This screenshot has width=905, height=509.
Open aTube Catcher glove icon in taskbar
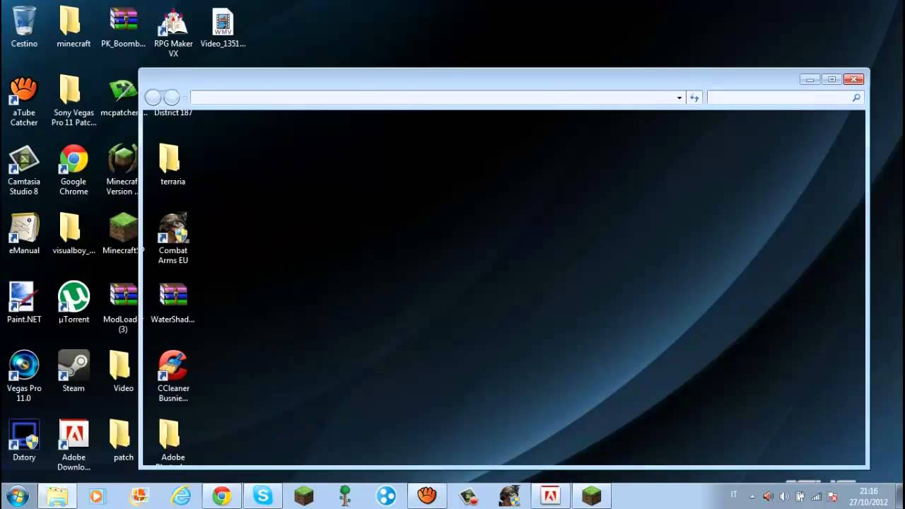tap(427, 496)
